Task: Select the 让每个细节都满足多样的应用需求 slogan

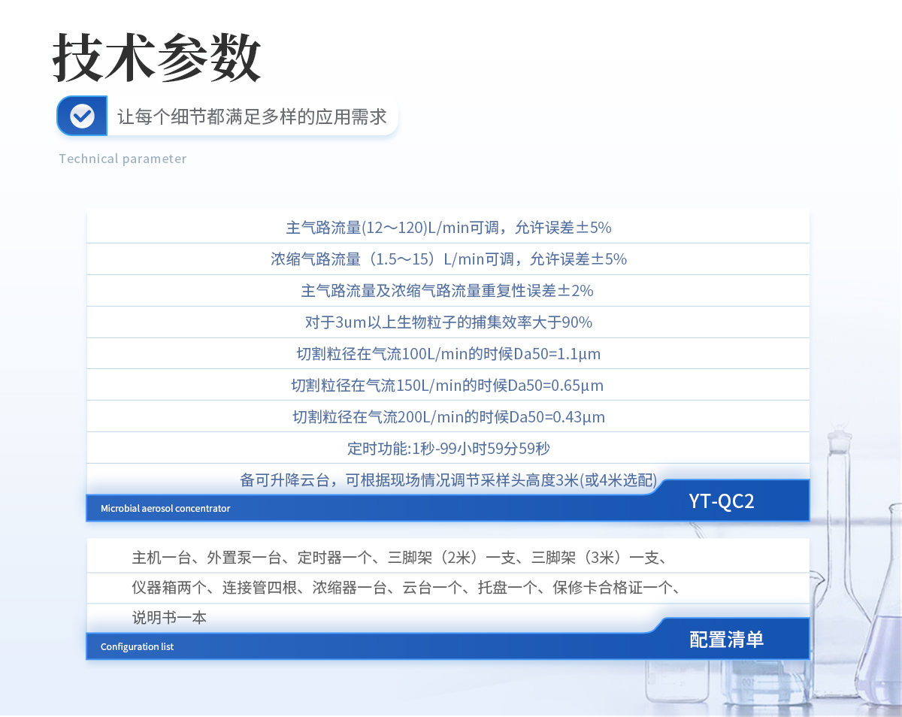Action: point(252,116)
